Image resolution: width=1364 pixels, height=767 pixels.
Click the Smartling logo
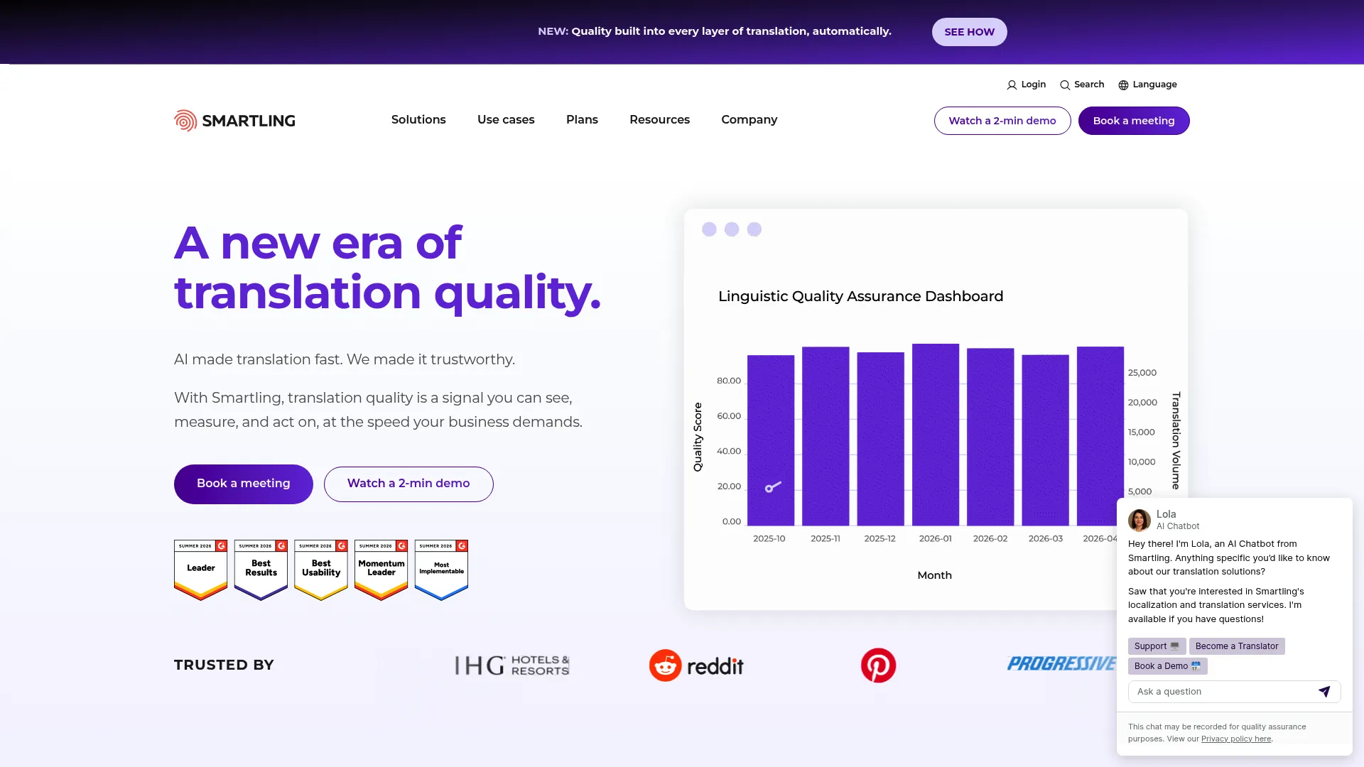pos(234,121)
